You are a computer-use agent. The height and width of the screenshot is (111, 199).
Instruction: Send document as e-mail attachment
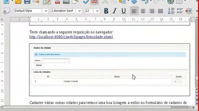[x=36, y=2]
